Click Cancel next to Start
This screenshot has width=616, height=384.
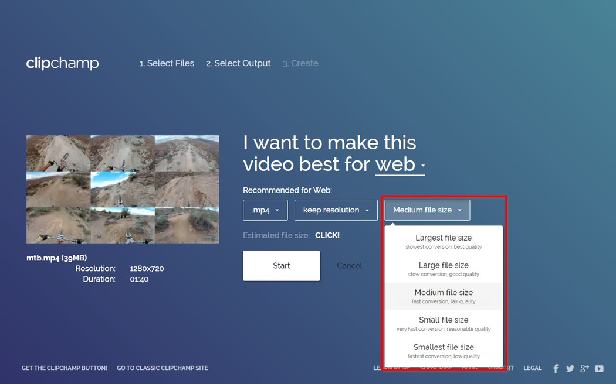click(349, 266)
